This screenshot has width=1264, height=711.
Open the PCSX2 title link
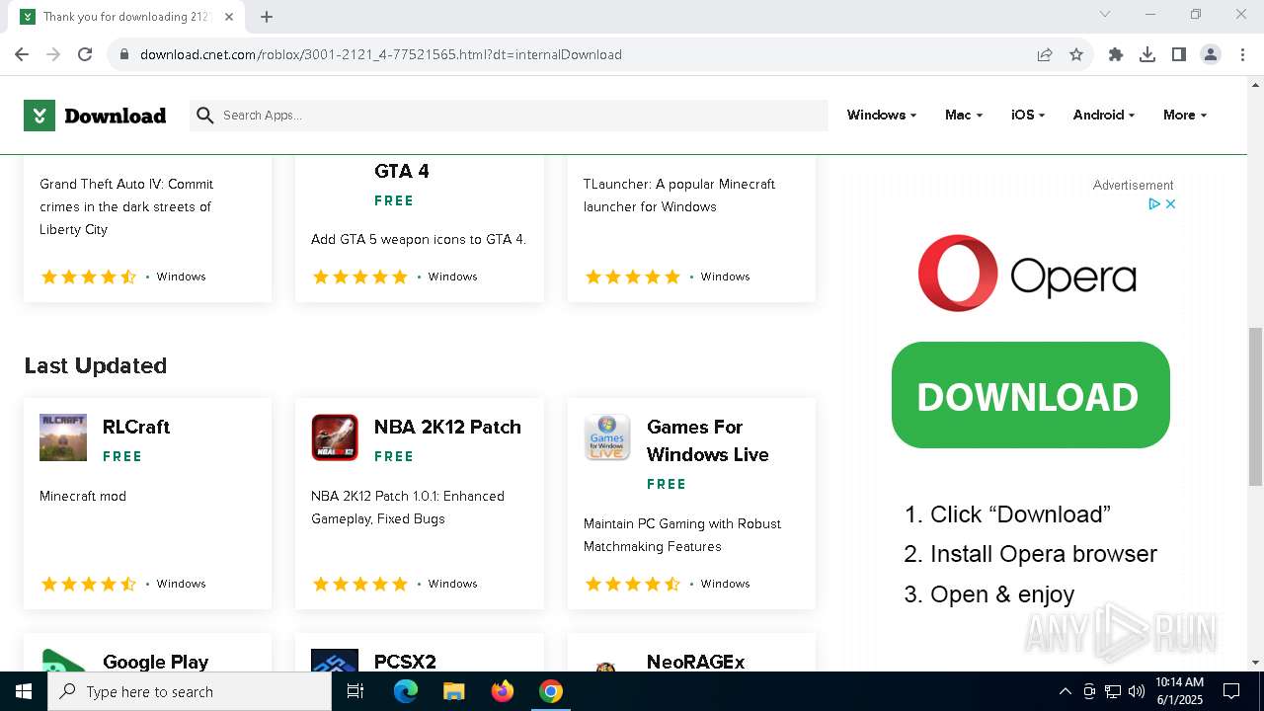coord(405,662)
